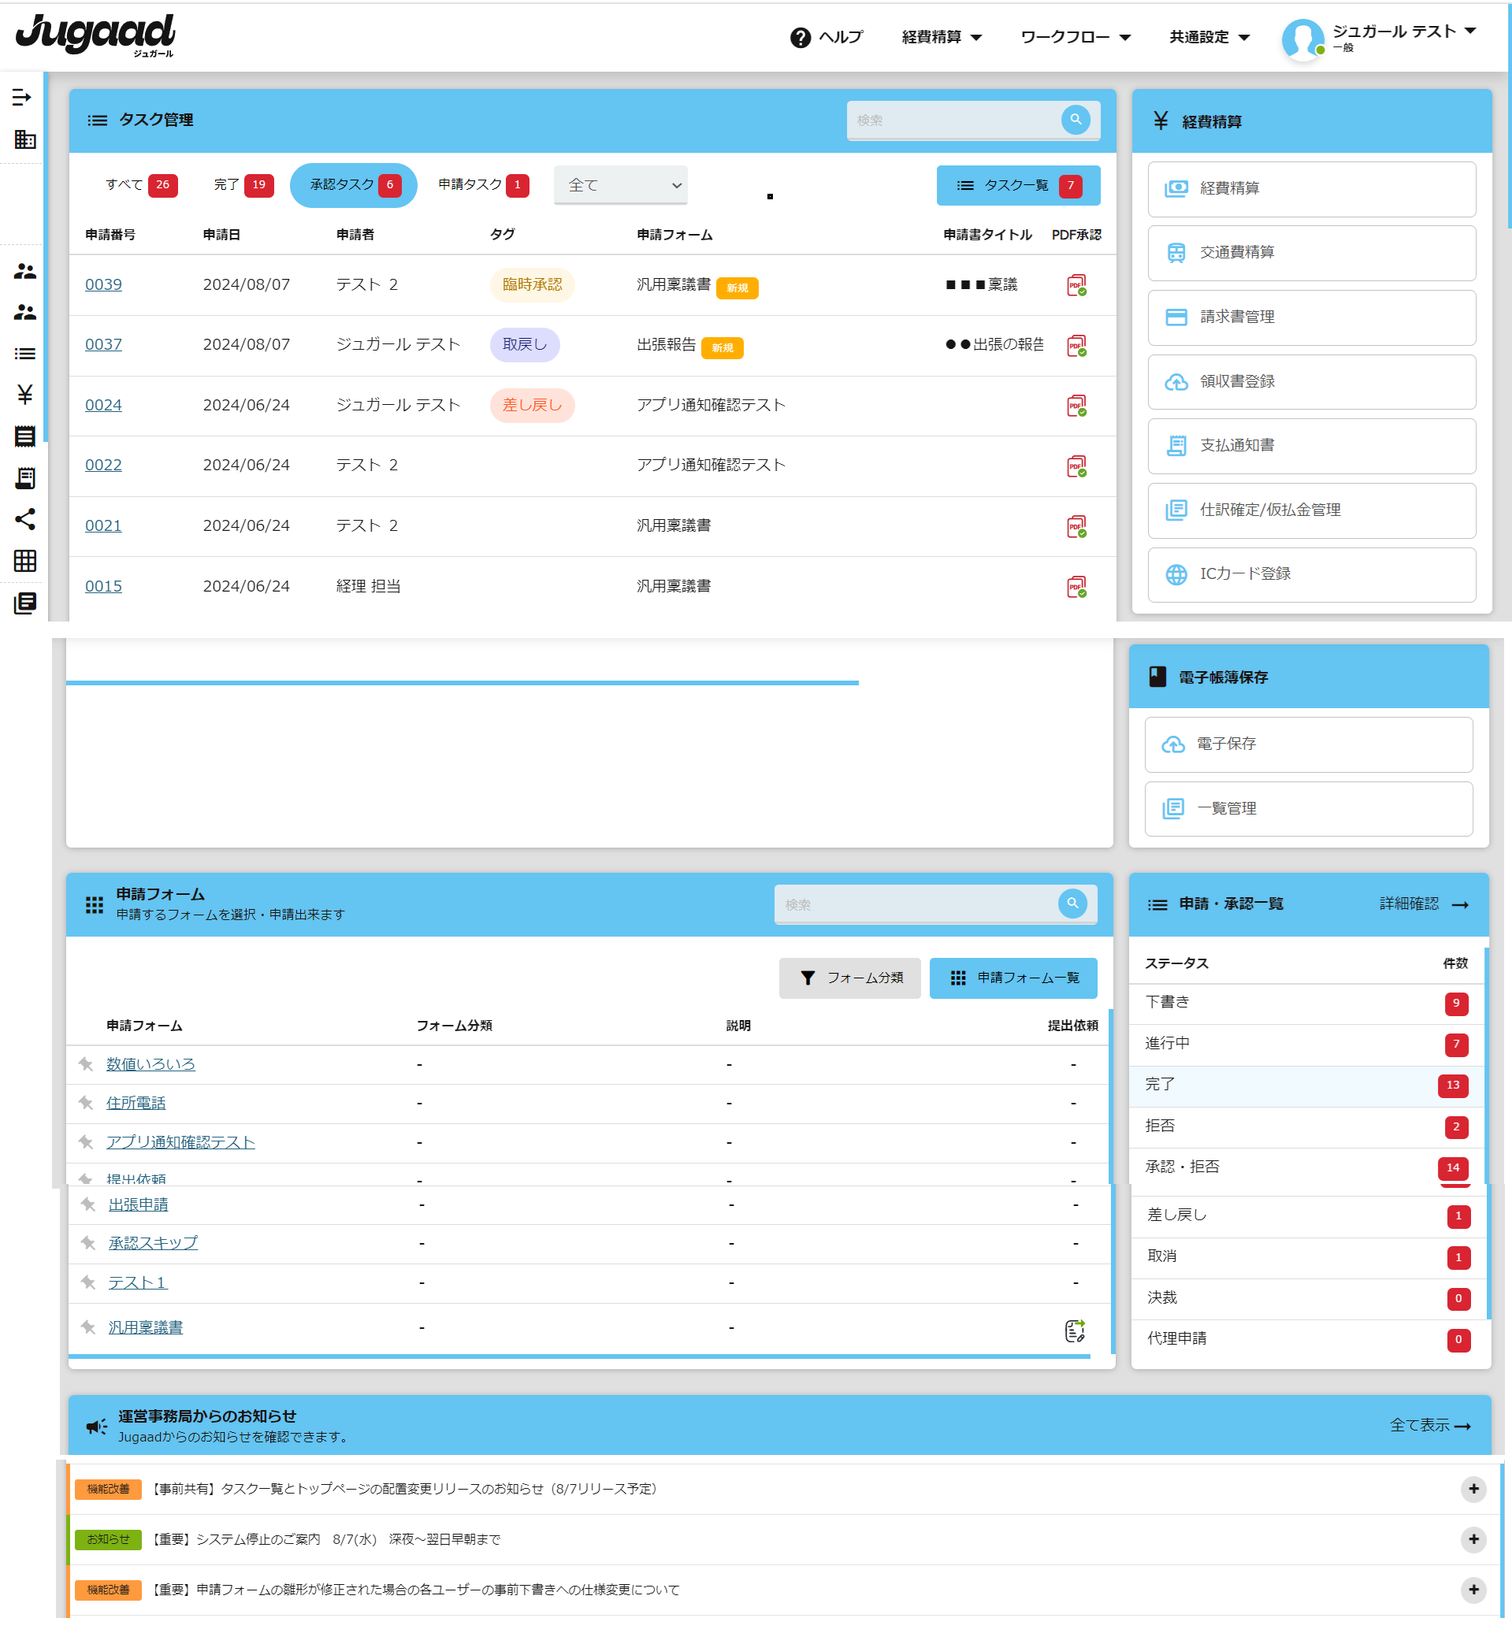Select the 申請タスク tab

click(x=483, y=185)
